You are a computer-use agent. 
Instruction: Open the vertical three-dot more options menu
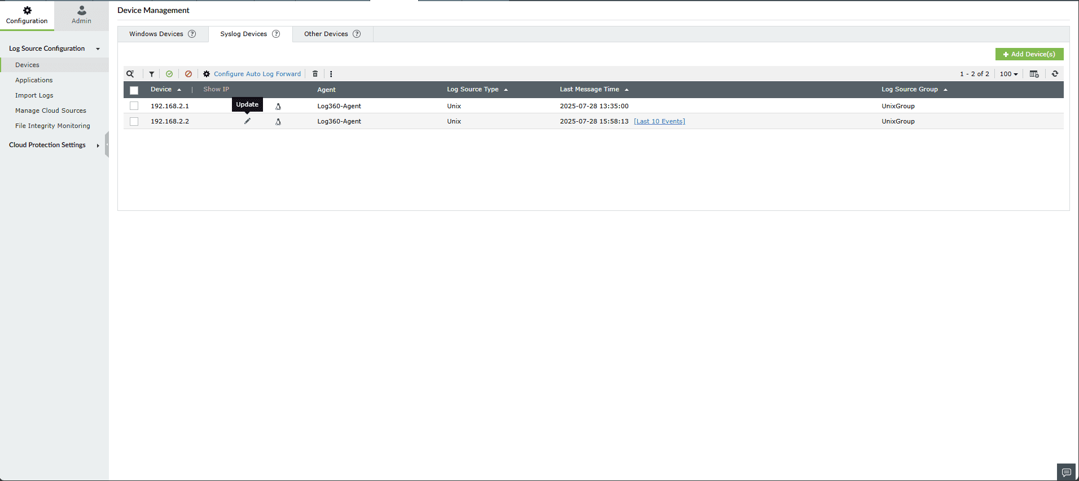click(331, 74)
